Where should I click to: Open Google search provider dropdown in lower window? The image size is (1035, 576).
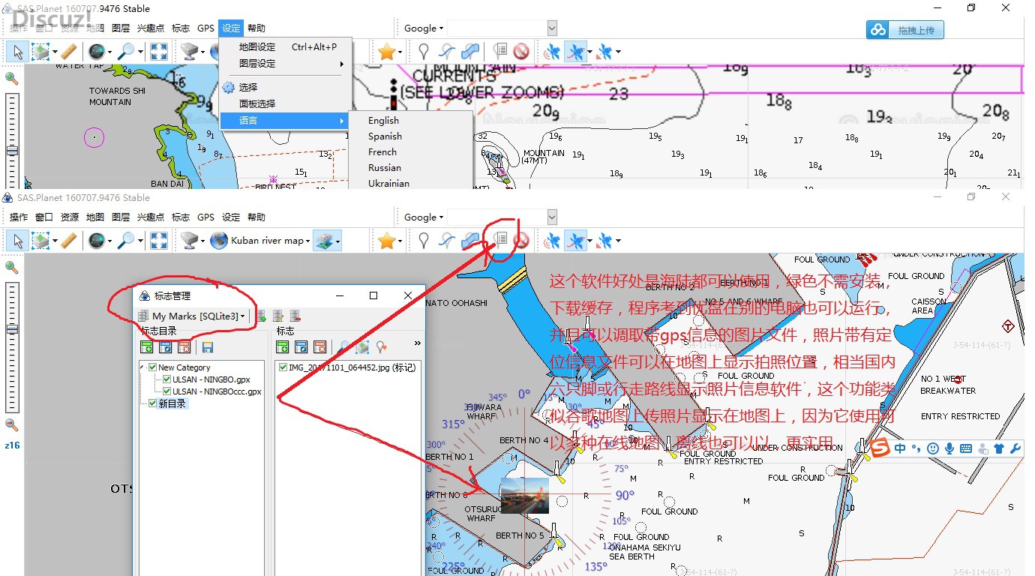click(424, 217)
